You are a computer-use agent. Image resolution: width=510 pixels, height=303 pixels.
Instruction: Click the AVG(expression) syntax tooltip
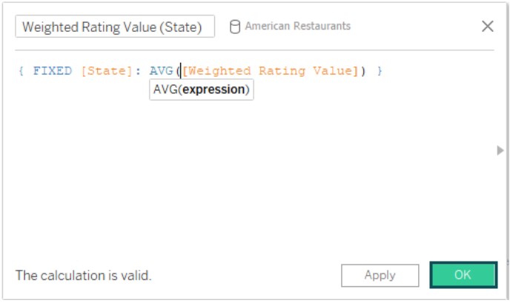point(202,89)
